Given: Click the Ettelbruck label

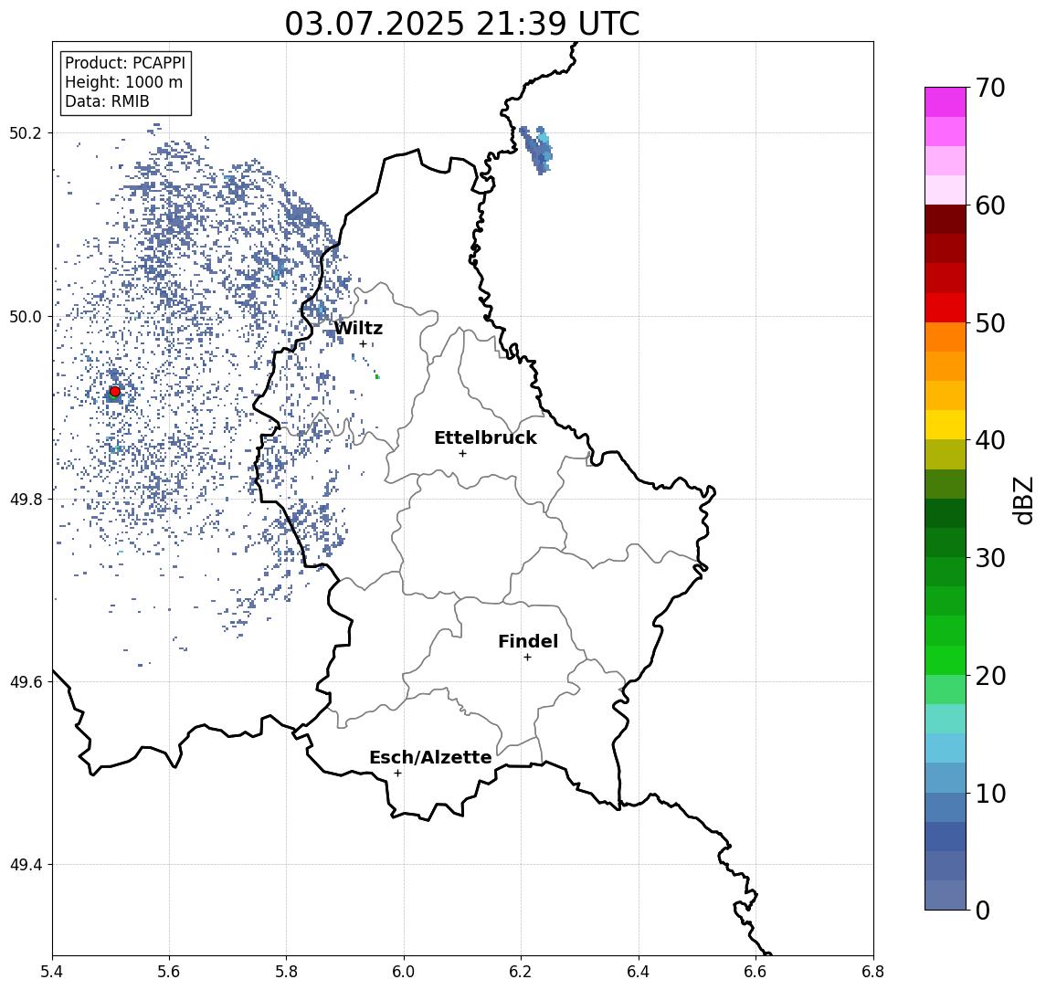Looking at the screenshot, I should pos(485,437).
